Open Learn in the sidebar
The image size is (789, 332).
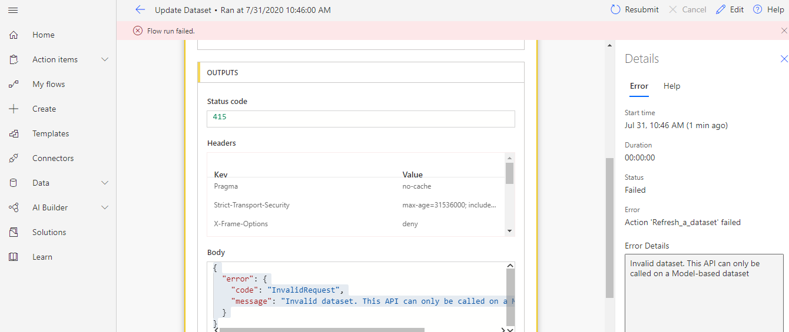42,257
